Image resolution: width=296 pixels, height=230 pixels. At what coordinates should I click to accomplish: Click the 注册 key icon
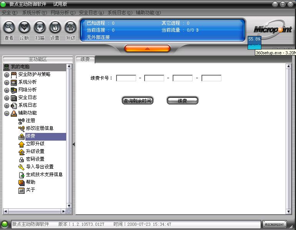click(22, 121)
